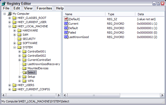Click right arrow of values pane scrollbar
Viewport: 166px width, 105px height.
click(162, 95)
